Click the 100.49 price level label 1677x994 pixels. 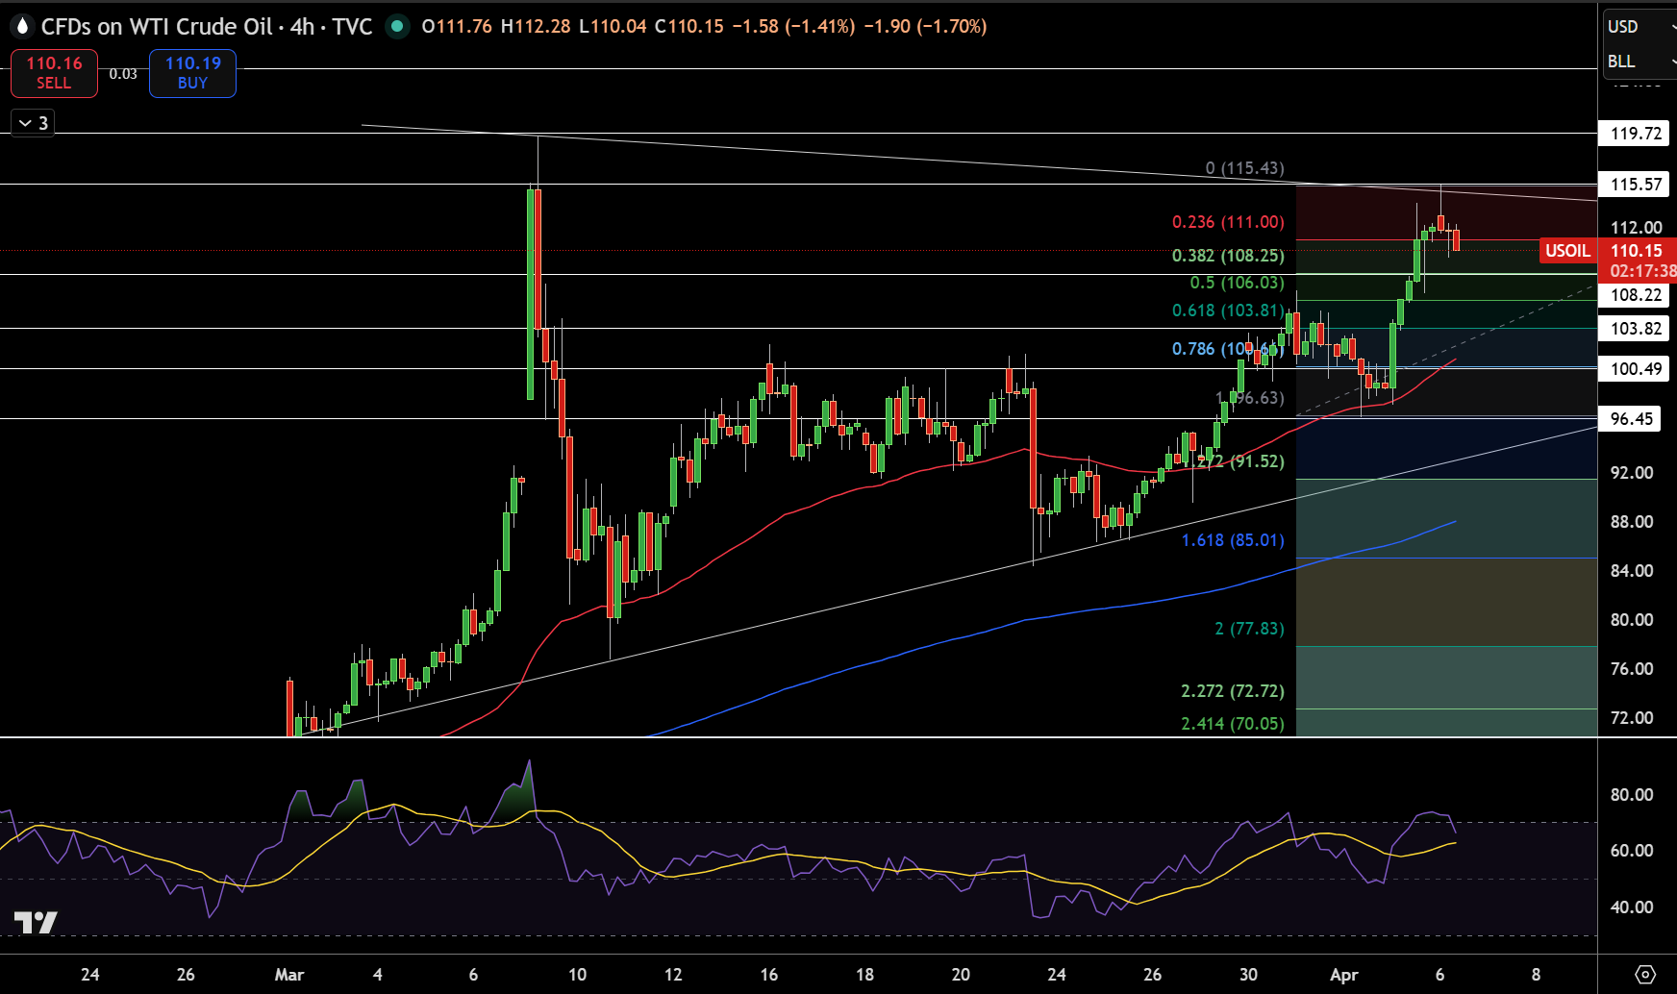click(1635, 369)
